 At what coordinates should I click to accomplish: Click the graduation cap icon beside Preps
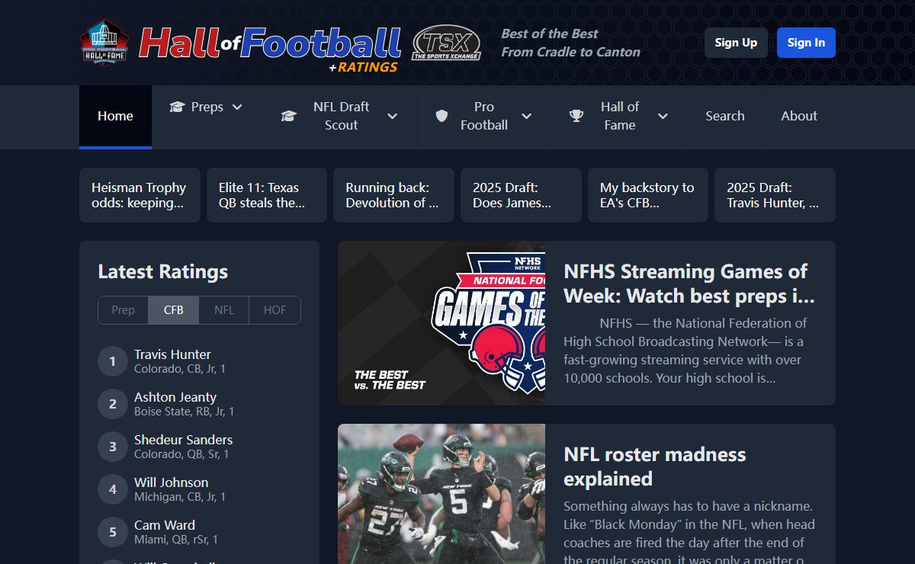pos(177,107)
